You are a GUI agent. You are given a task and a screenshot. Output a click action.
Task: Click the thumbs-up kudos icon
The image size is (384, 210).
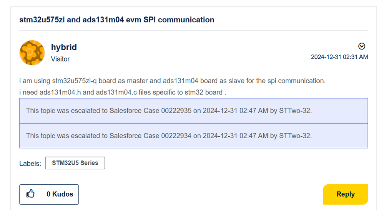[30, 194]
